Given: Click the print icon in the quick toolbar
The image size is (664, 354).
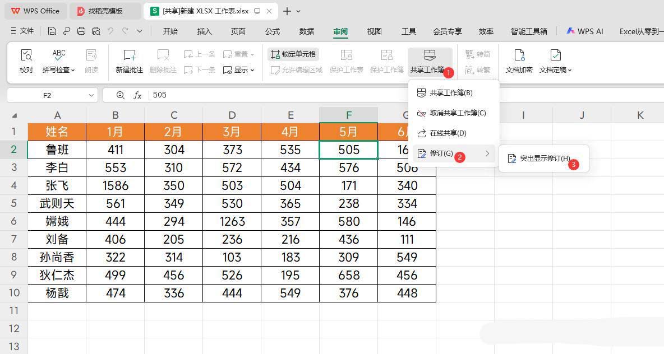Looking at the screenshot, I should point(81,31).
